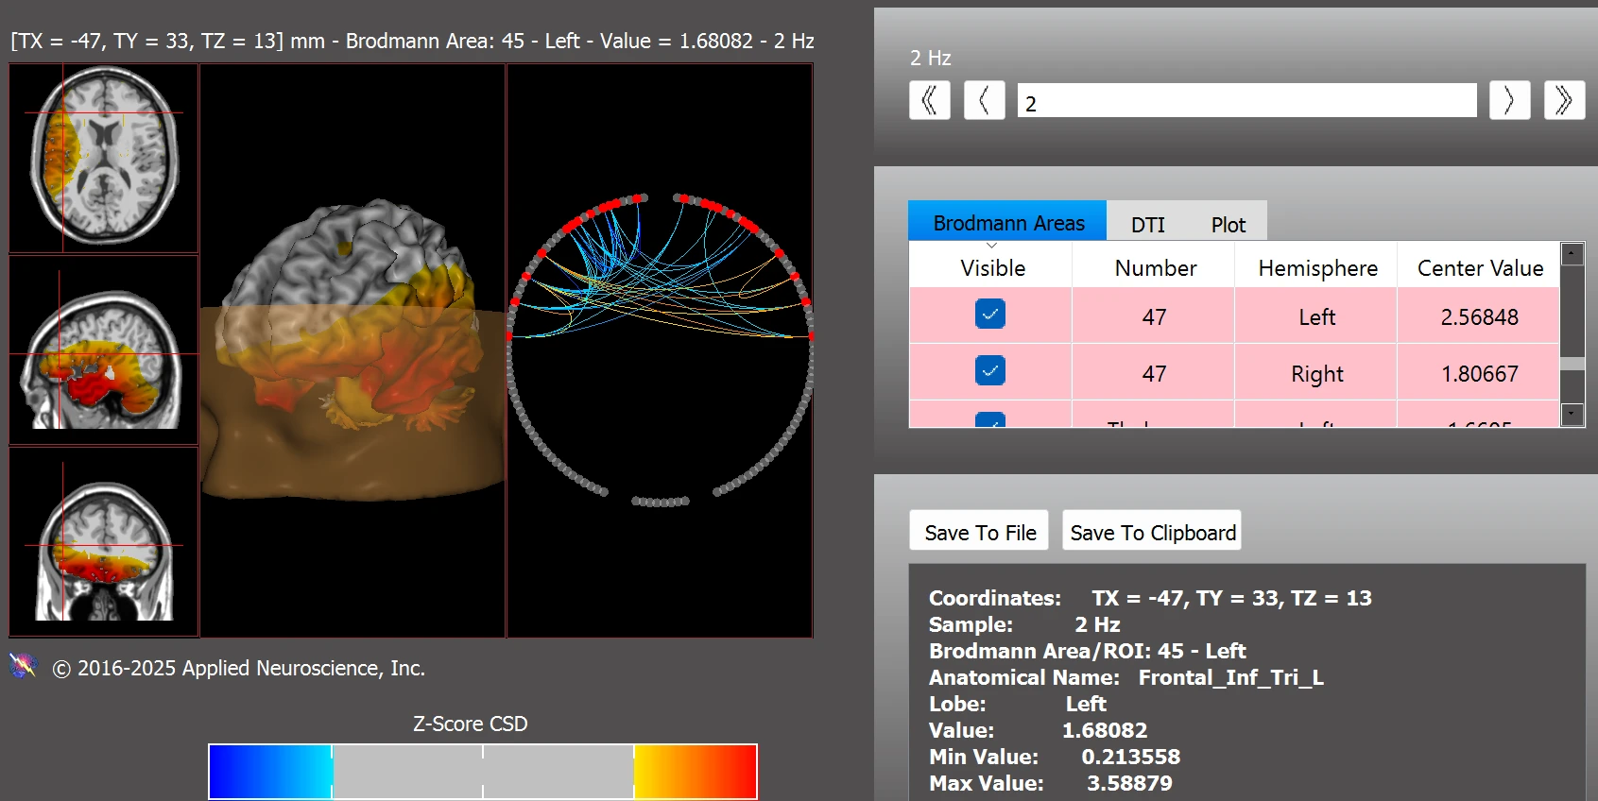
Task: Click the Value 1.68082 line in info panel
Action: point(1038,730)
